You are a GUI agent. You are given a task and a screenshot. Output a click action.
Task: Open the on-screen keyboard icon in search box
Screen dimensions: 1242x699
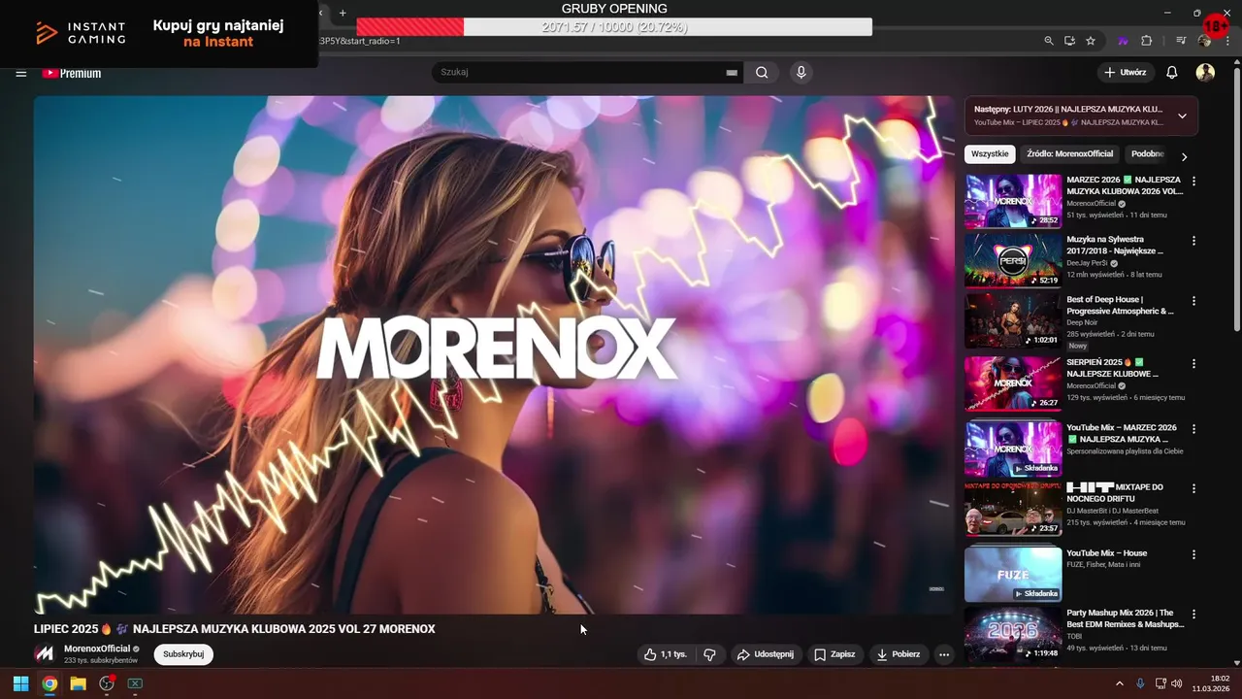point(732,73)
